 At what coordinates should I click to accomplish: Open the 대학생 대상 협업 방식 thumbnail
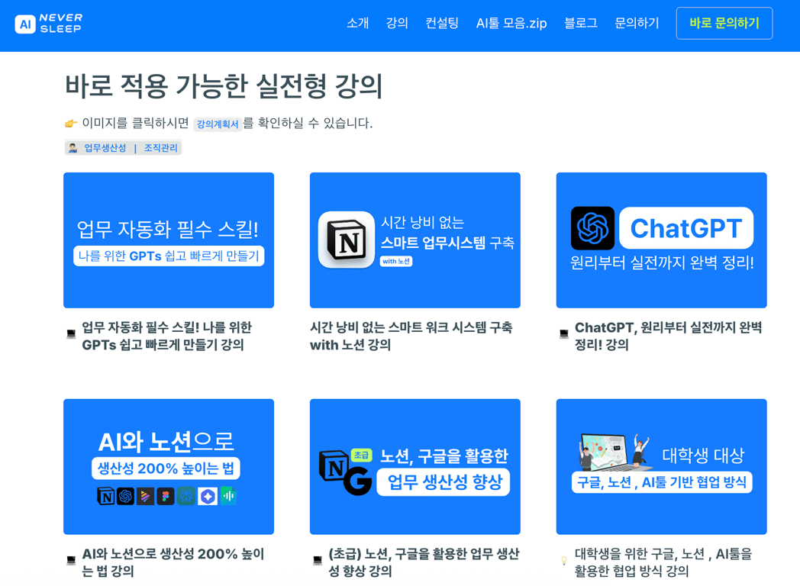(x=661, y=467)
